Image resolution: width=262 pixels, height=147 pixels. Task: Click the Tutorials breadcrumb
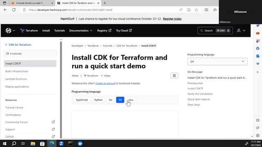pyautogui.click(x=107, y=46)
